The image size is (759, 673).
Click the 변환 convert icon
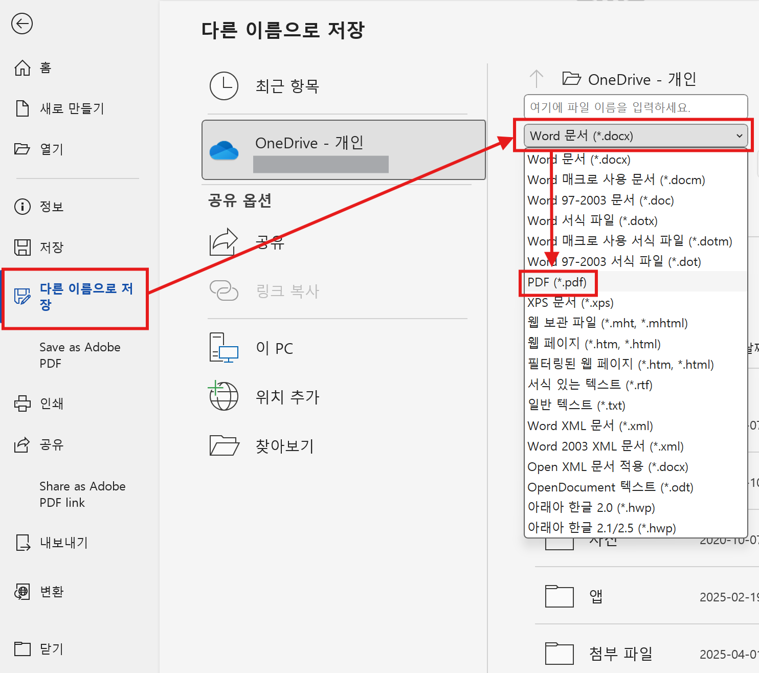pos(22,592)
